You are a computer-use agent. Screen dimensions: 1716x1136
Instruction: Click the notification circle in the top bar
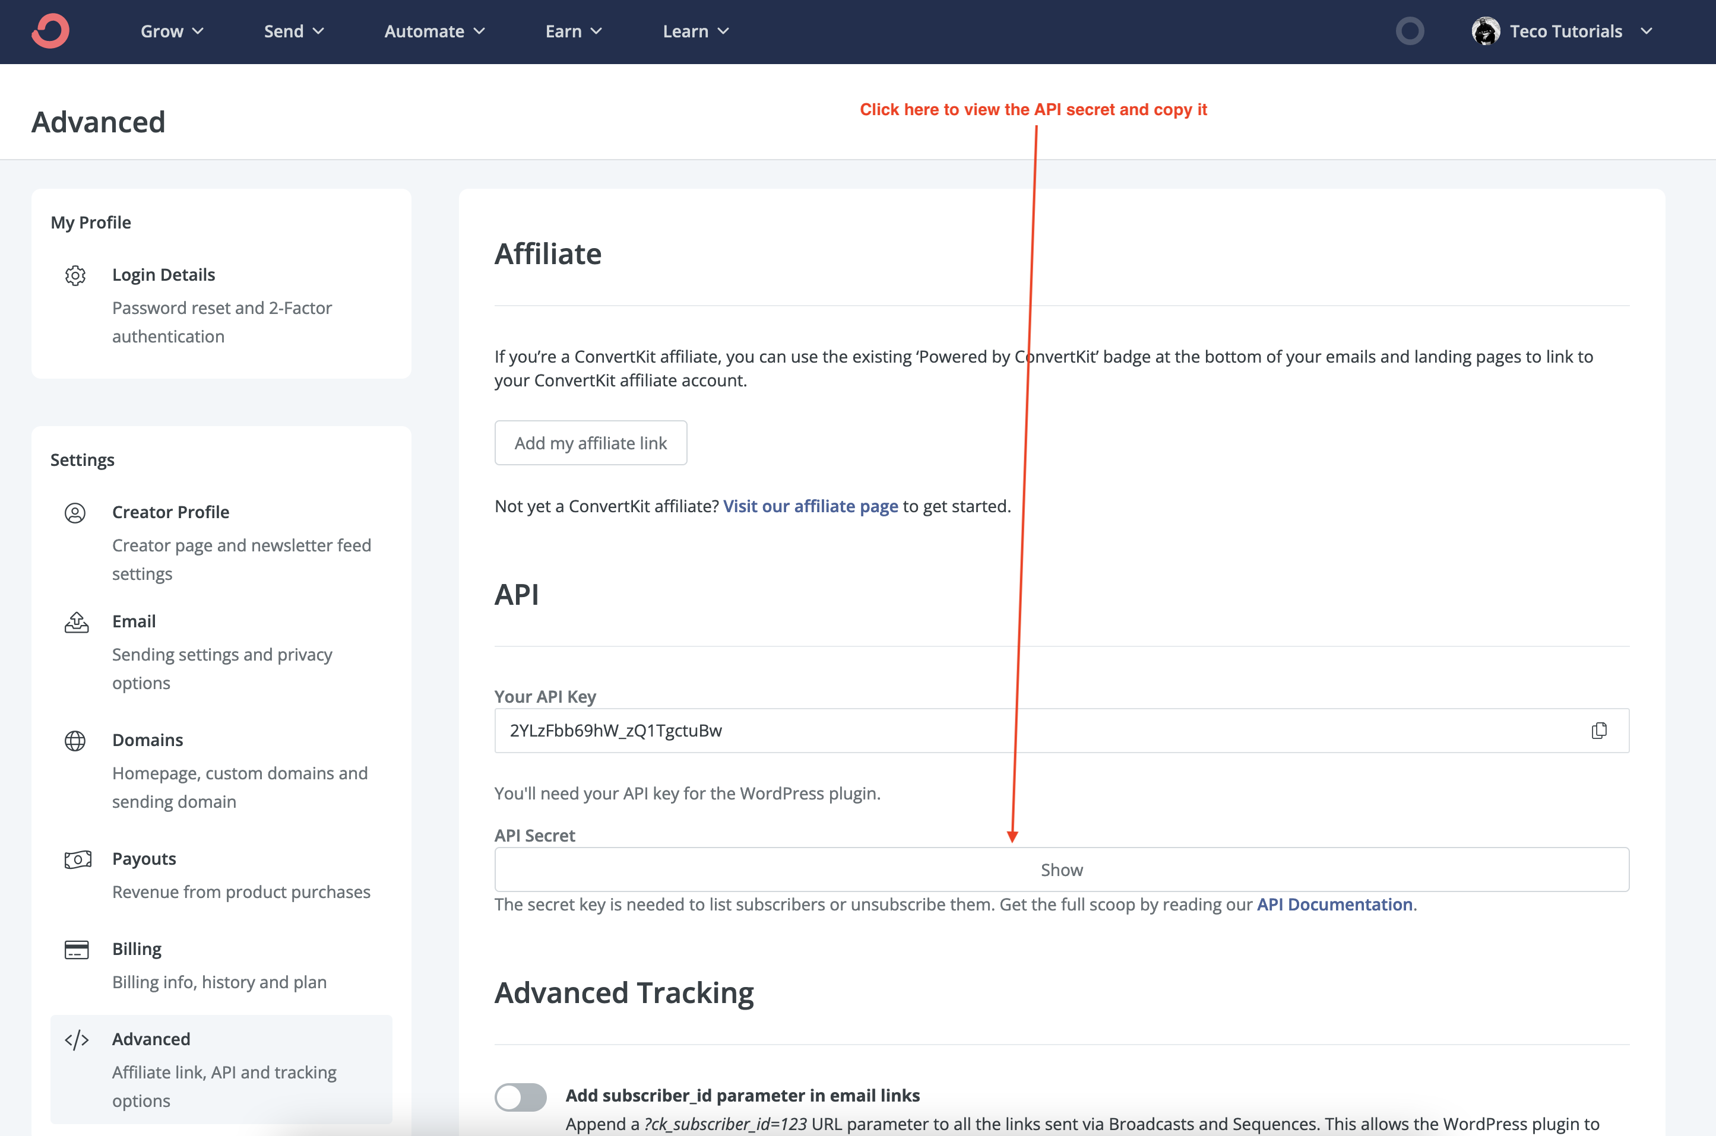(1409, 30)
